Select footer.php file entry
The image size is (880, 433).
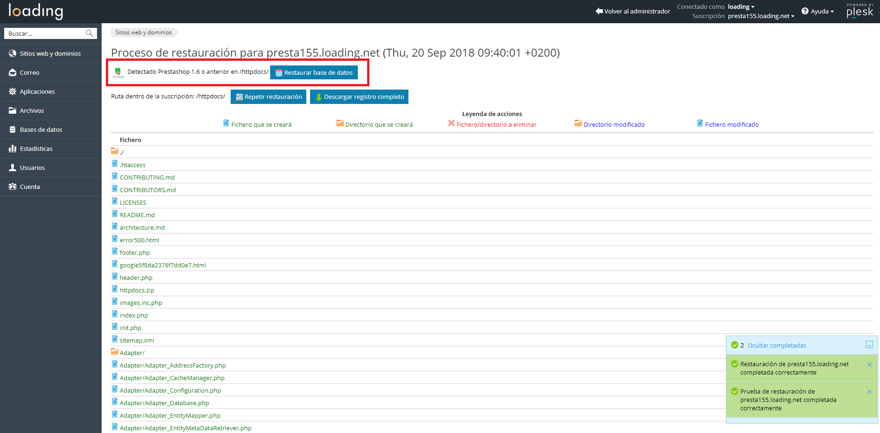point(135,252)
